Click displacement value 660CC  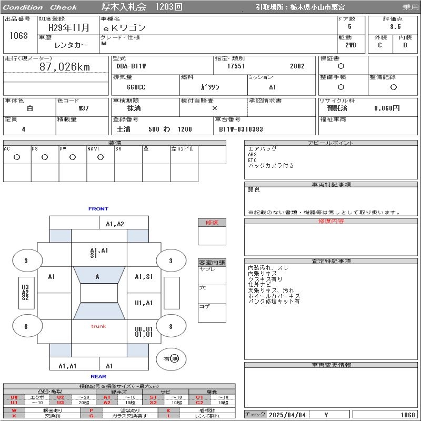(x=136, y=87)
